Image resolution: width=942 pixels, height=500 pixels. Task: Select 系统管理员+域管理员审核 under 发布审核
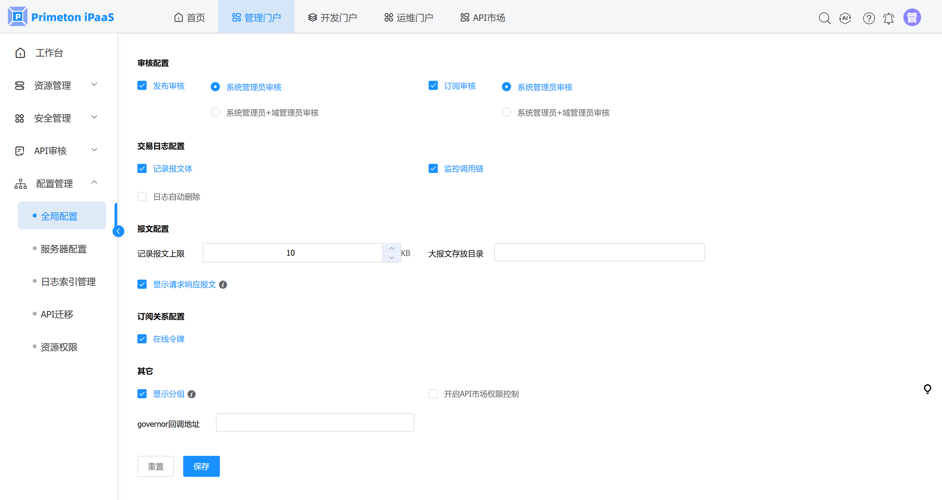pos(215,112)
